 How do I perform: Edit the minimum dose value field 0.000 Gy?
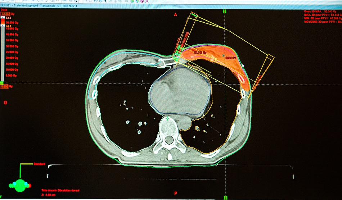pos(4,87)
